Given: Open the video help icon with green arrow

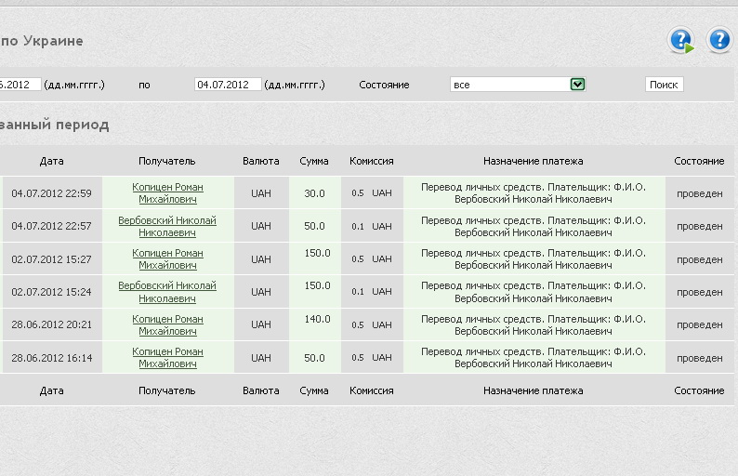Looking at the screenshot, I should tap(681, 40).
